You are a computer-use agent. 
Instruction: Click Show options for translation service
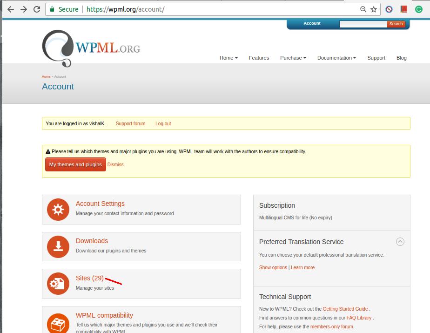(x=273, y=267)
